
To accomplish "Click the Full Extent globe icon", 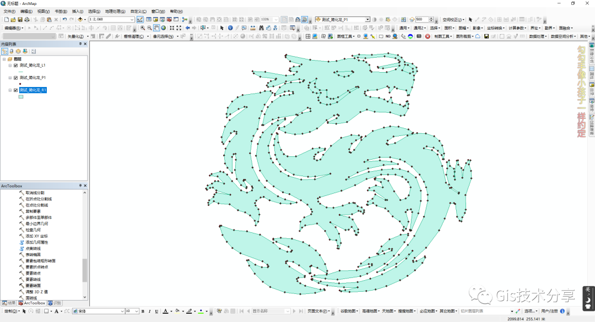I will [164, 28].
